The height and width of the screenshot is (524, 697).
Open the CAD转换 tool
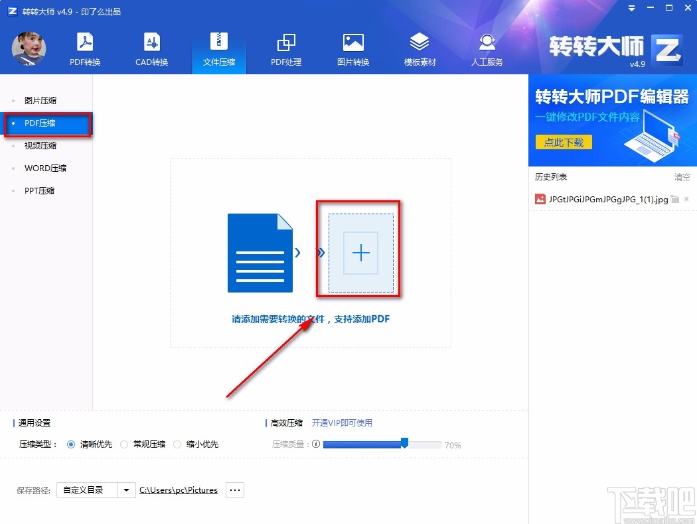click(151, 48)
